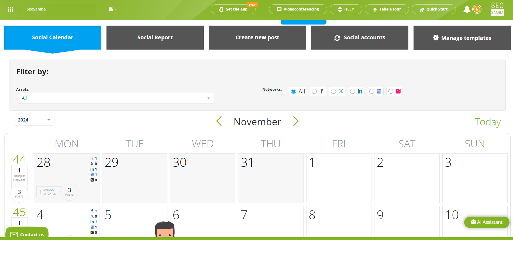Screen dimensions: 513x257
Task: Click the LinkedIn count icon on November 4
Action: click(92, 222)
